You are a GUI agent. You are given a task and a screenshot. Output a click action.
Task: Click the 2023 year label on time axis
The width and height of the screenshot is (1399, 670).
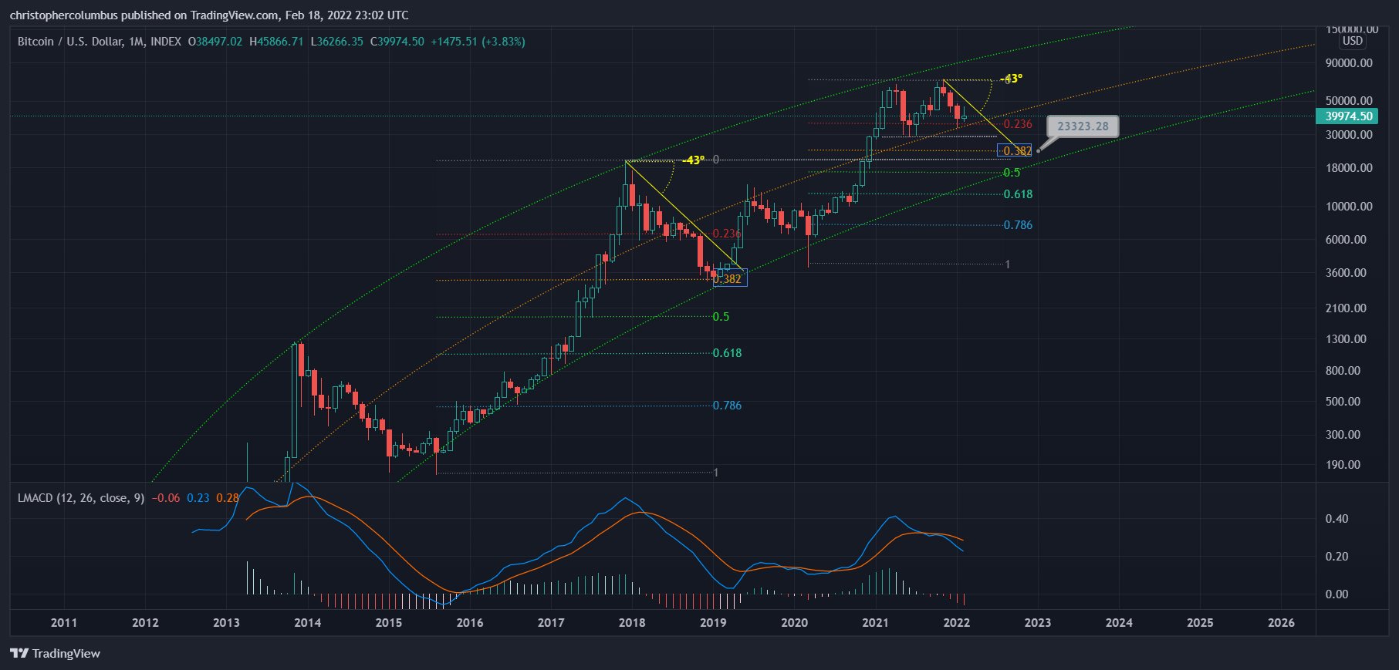1037,623
